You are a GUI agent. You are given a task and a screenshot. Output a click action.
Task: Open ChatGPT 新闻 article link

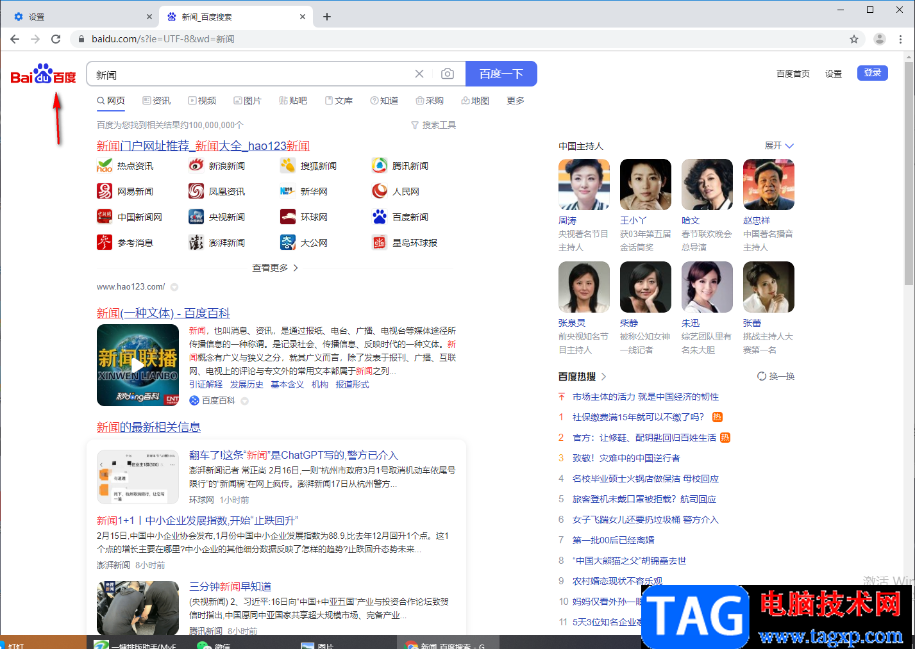point(294,455)
